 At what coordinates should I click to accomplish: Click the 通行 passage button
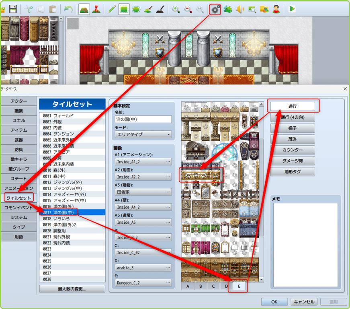click(x=293, y=106)
